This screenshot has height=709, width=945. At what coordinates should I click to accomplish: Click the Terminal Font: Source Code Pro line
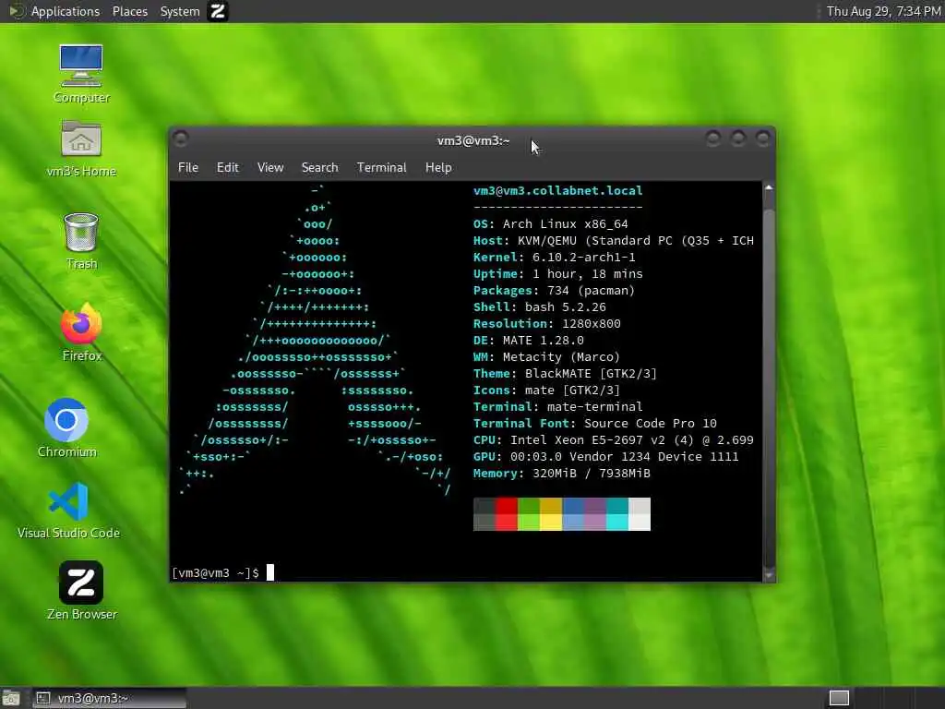click(x=595, y=423)
